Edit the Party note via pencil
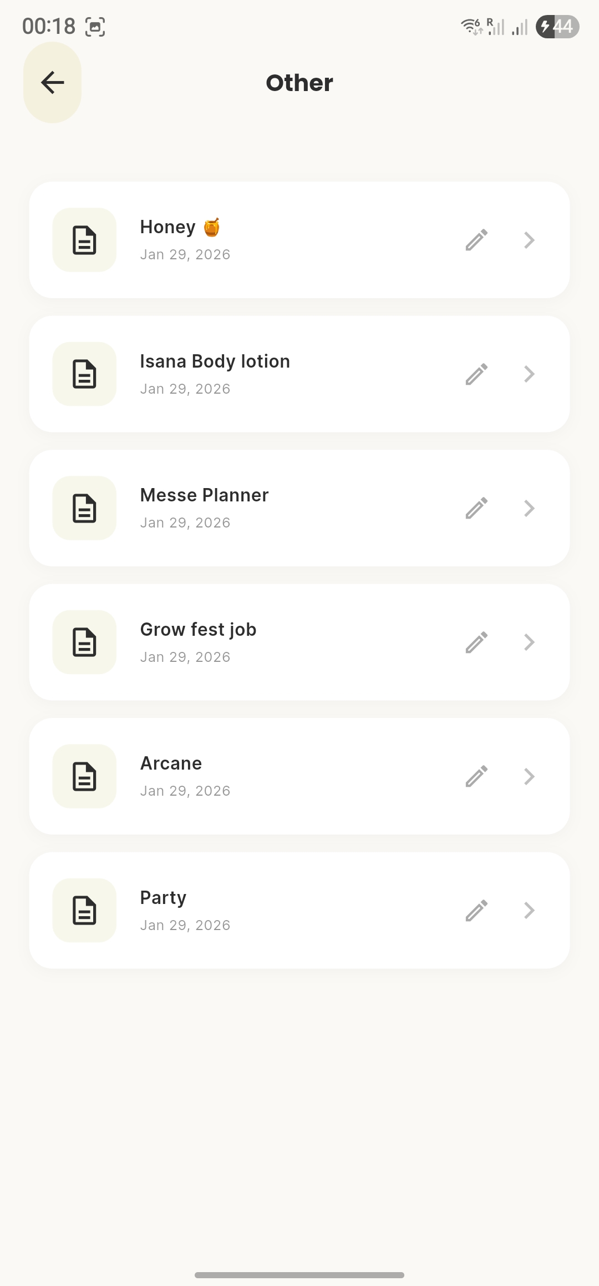 click(x=476, y=911)
